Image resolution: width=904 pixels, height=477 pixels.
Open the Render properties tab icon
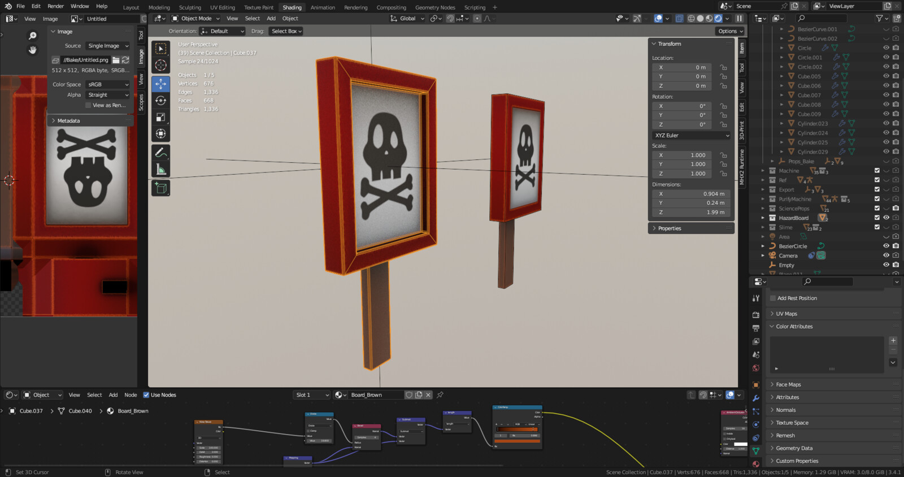tap(756, 314)
